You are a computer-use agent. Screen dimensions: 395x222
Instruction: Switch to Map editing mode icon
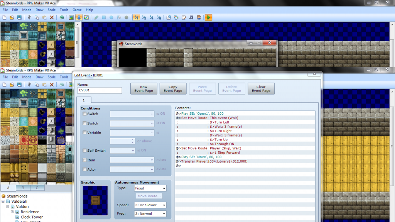click(x=71, y=17)
